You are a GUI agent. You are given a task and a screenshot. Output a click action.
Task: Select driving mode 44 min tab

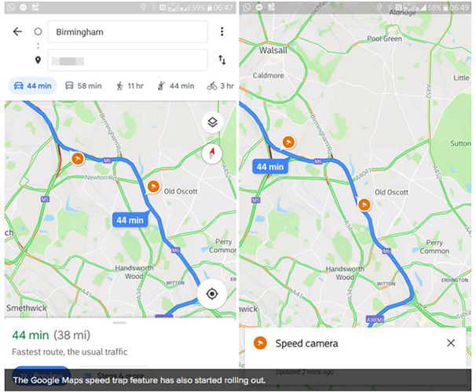click(x=32, y=85)
